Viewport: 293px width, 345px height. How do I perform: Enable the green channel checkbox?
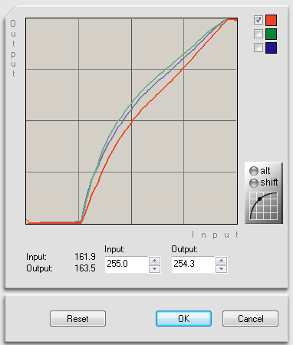(258, 34)
